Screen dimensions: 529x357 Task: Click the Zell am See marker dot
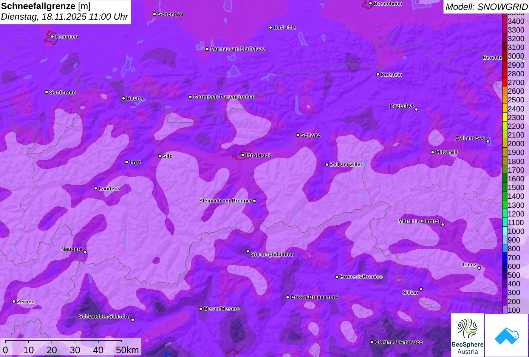487,142
